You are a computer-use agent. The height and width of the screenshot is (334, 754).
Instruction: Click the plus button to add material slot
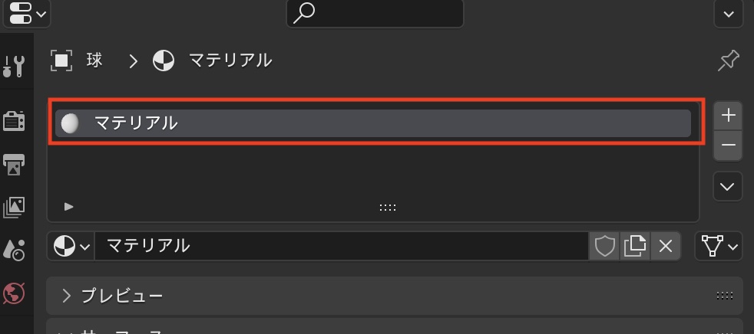pos(728,116)
